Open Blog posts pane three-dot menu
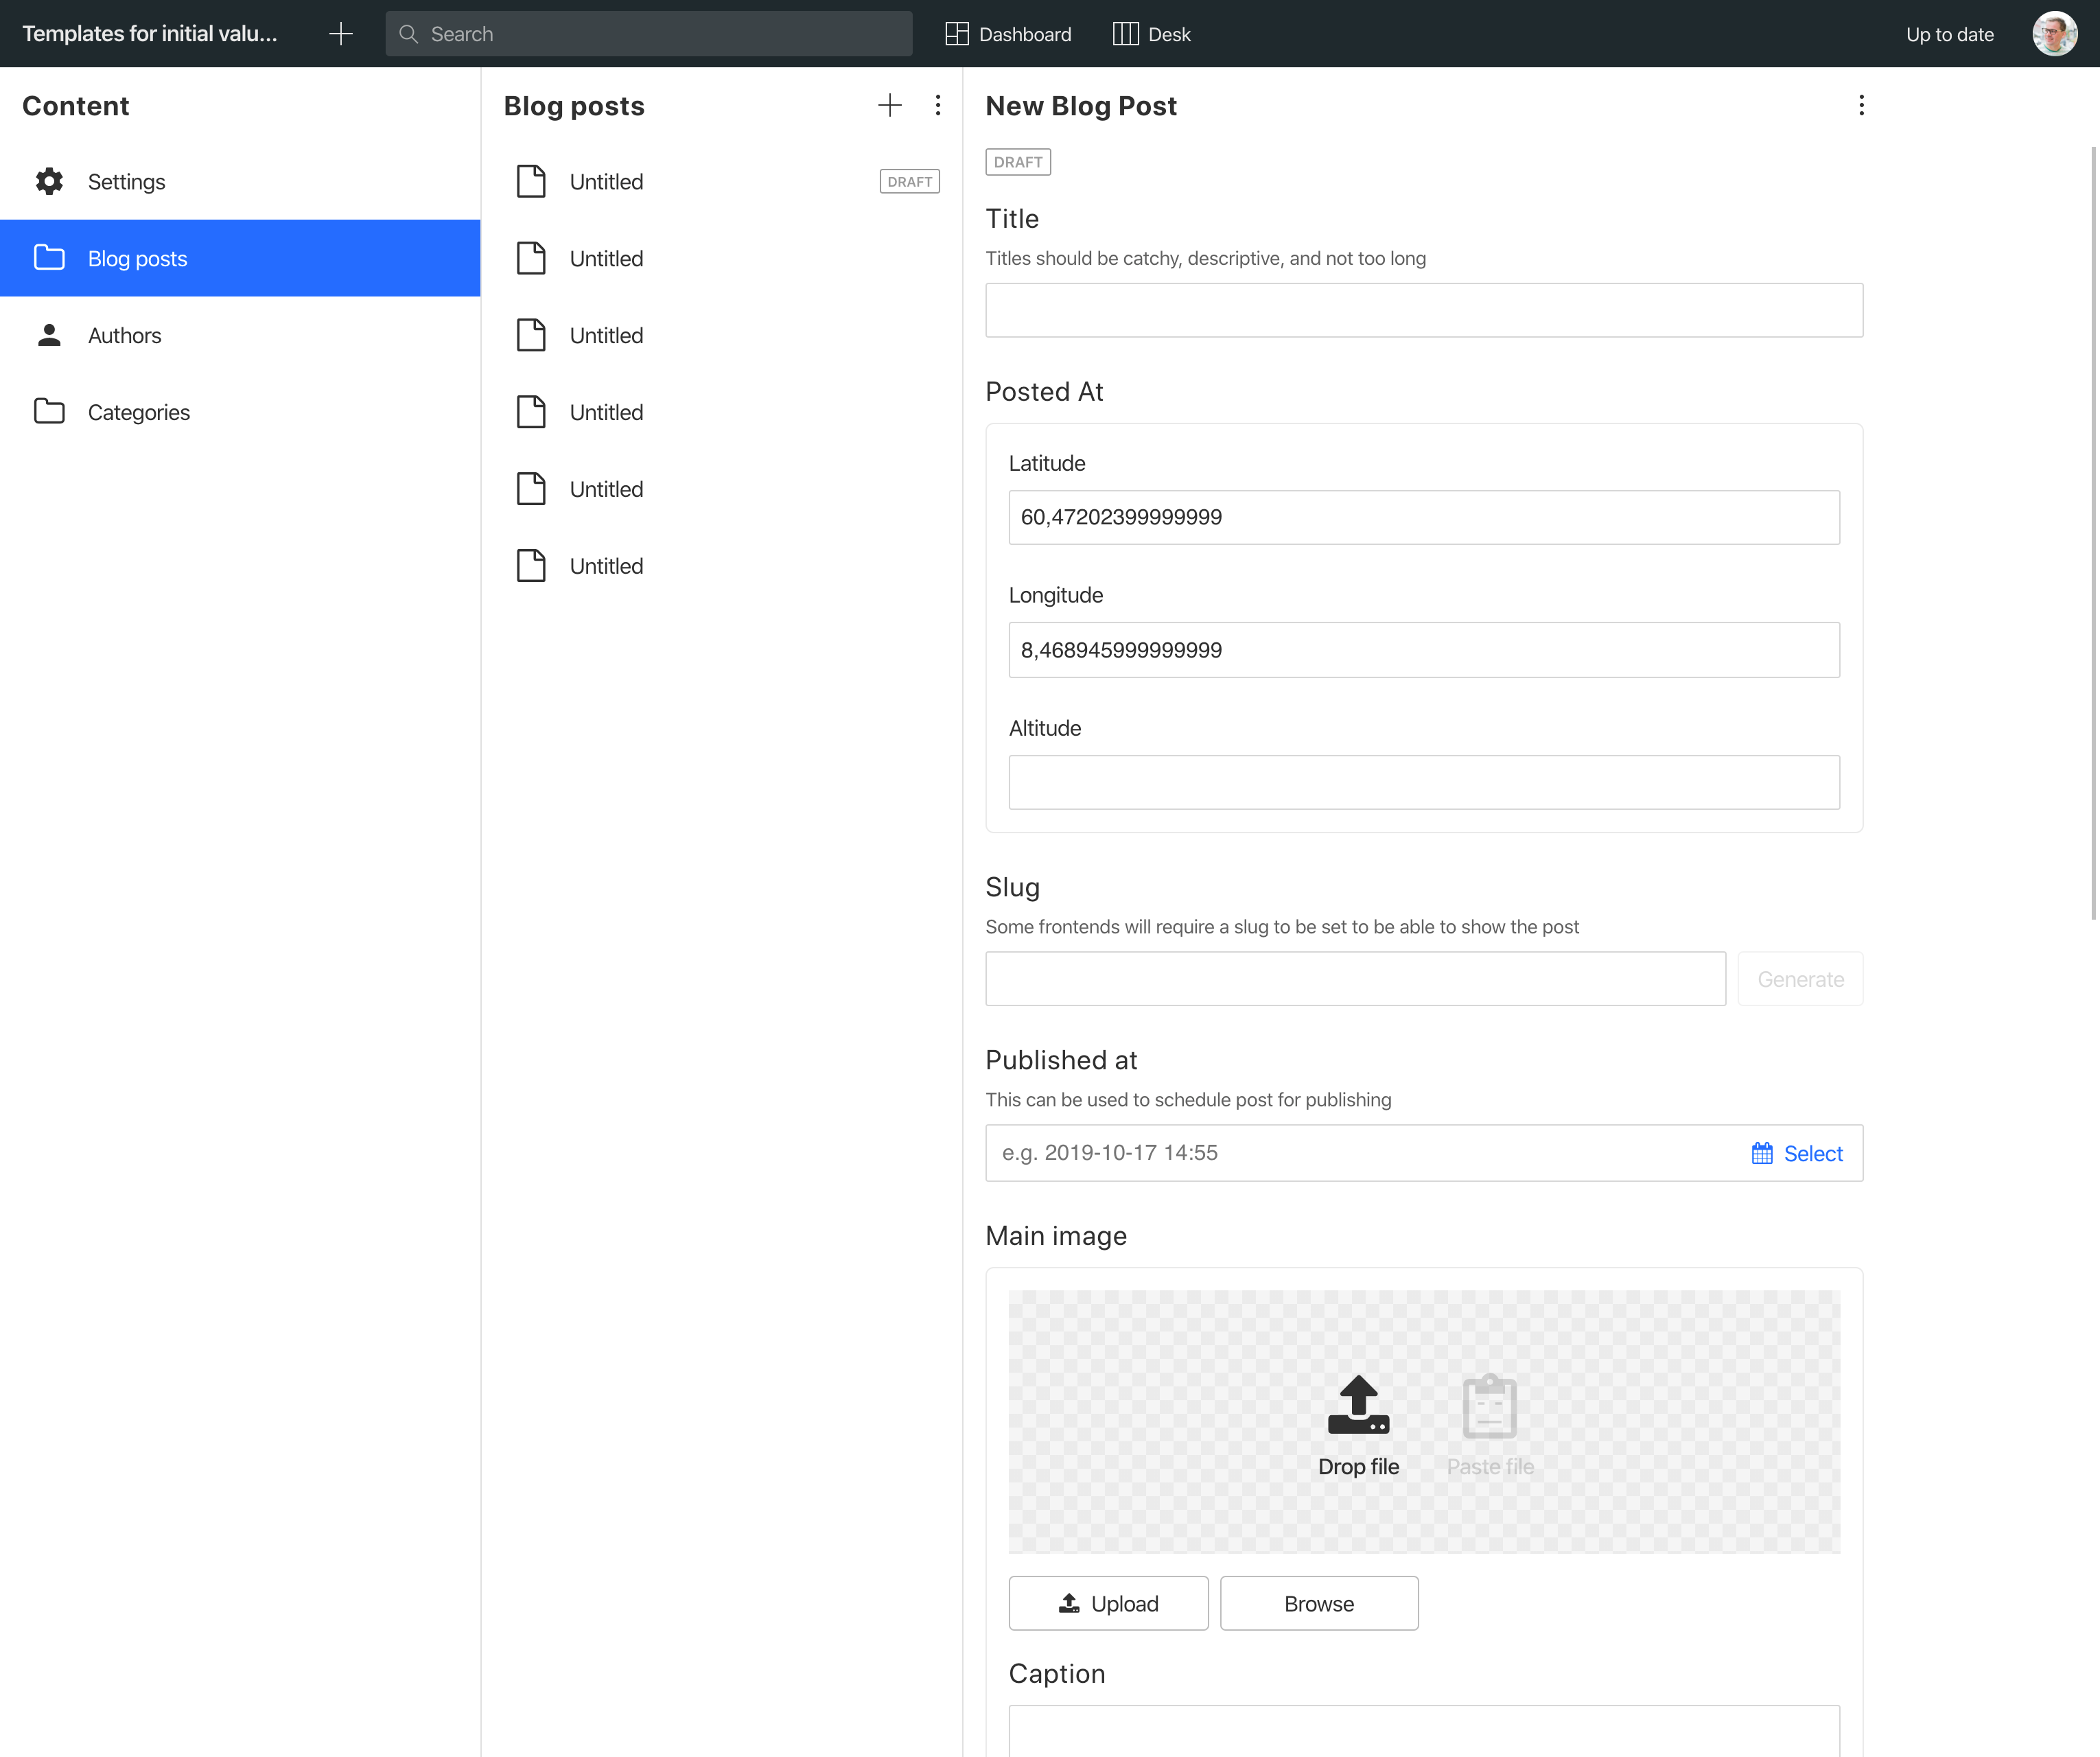This screenshot has width=2100, height=1757. (937, 105)
